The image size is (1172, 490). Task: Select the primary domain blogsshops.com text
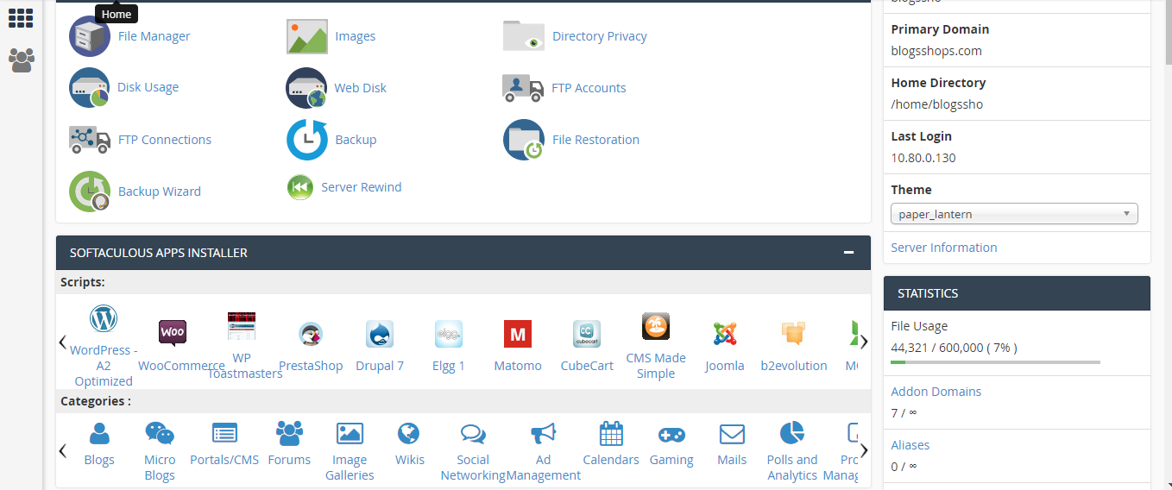pyautogui.click(x=936, y=51)
